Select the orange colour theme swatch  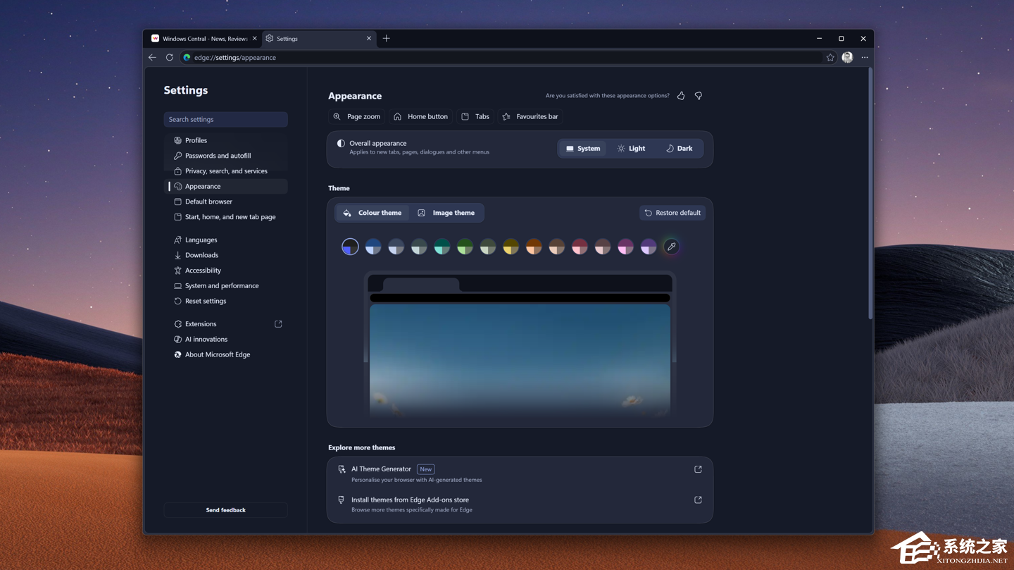(x=534, y=247)
